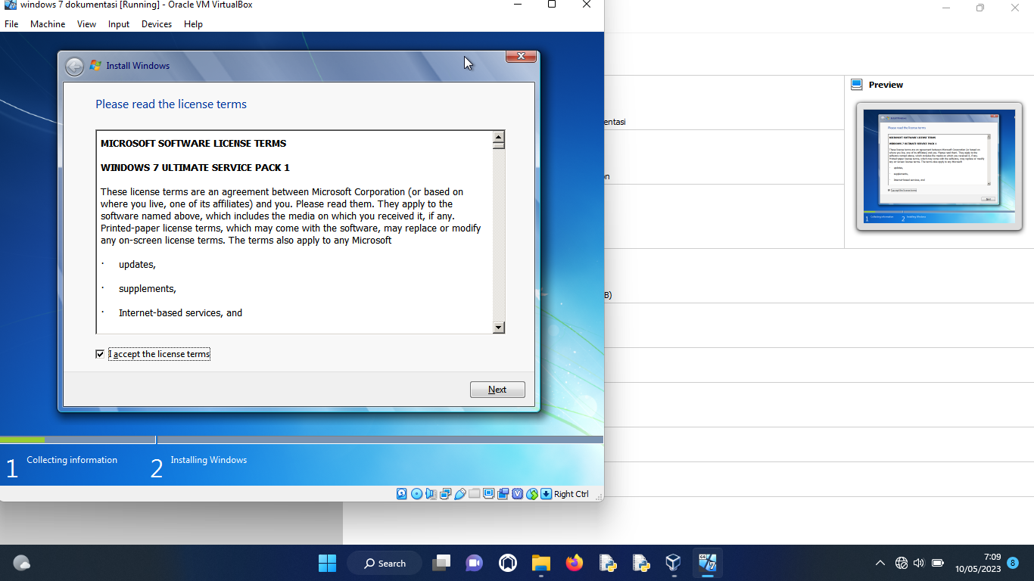Click the optical drive status icon

coord(416,494)
